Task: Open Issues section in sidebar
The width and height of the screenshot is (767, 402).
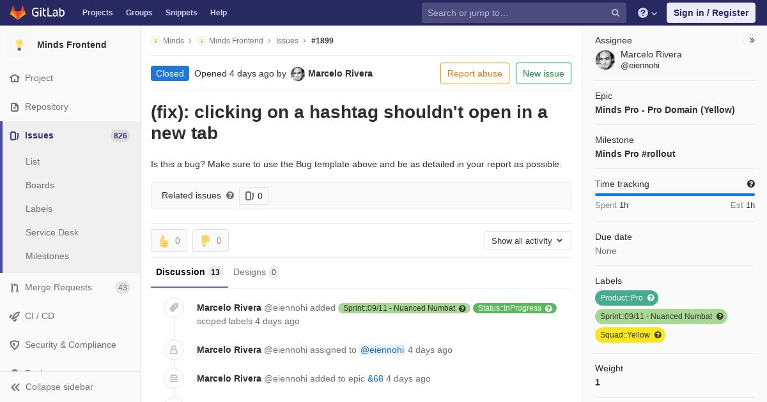Action: pos(70,135)
